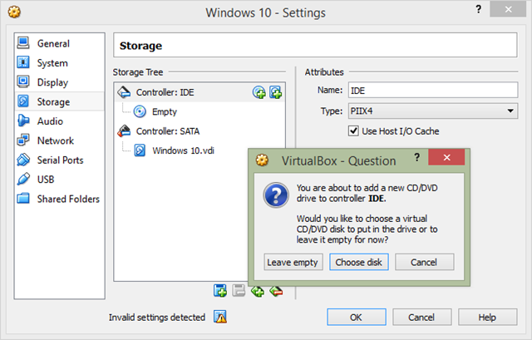Click the blue question mark icon in dialog

point(276,195)
